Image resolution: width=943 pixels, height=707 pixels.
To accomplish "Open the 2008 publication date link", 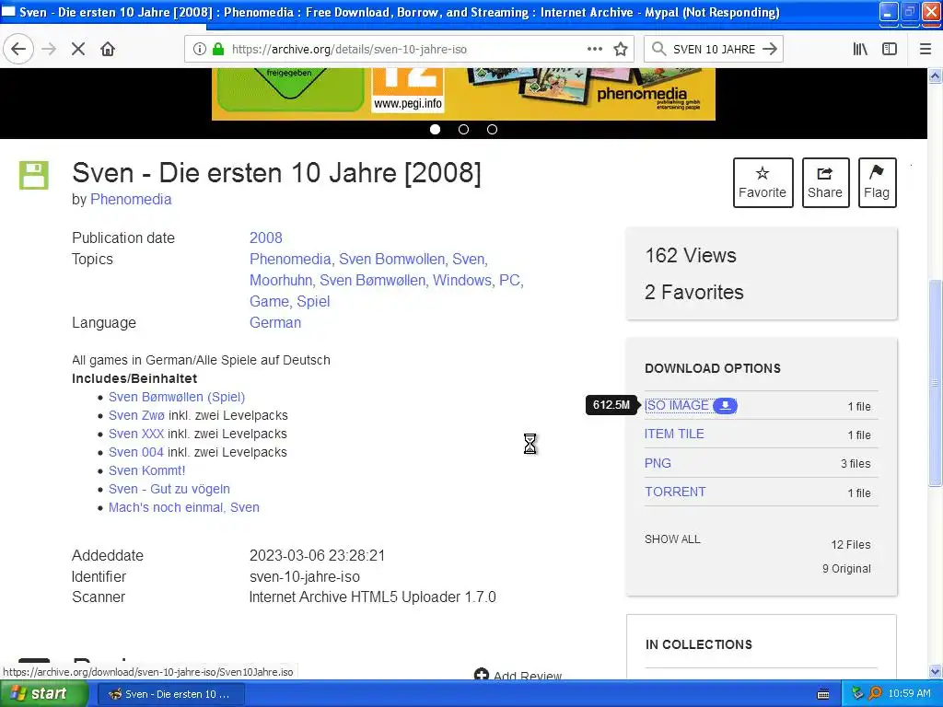I will [x=266, y=238].
